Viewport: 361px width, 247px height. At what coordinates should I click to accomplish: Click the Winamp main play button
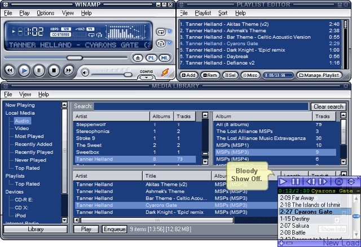click(24, 70)
